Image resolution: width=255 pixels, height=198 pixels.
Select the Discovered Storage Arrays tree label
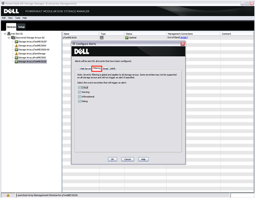30,38
